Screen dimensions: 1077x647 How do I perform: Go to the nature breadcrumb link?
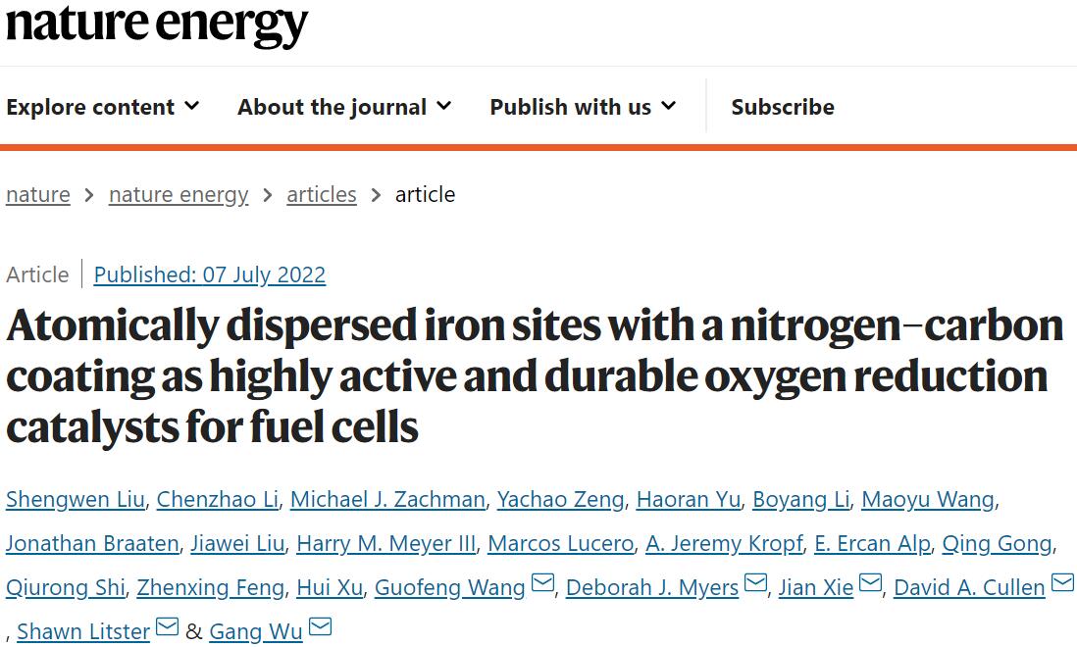[38, 194]
